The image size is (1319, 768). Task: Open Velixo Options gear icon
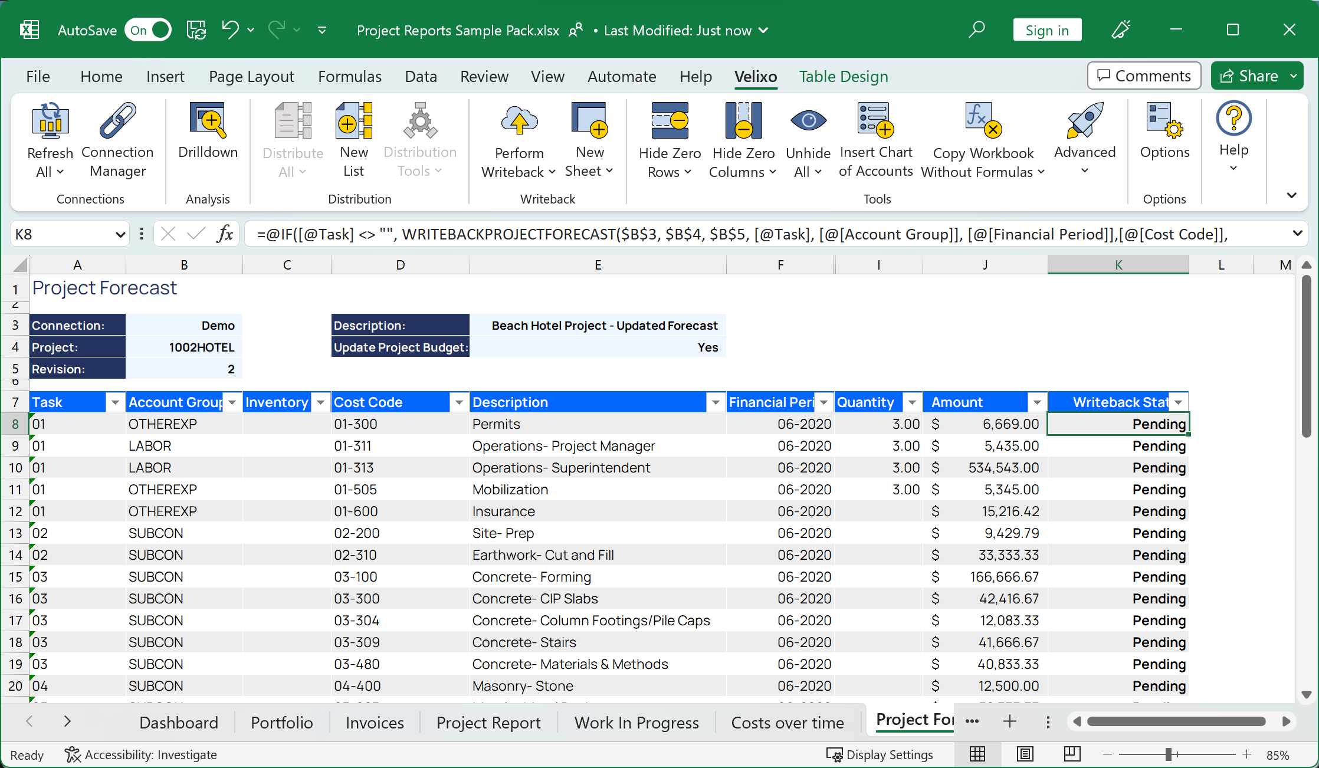pos(1164,120)
